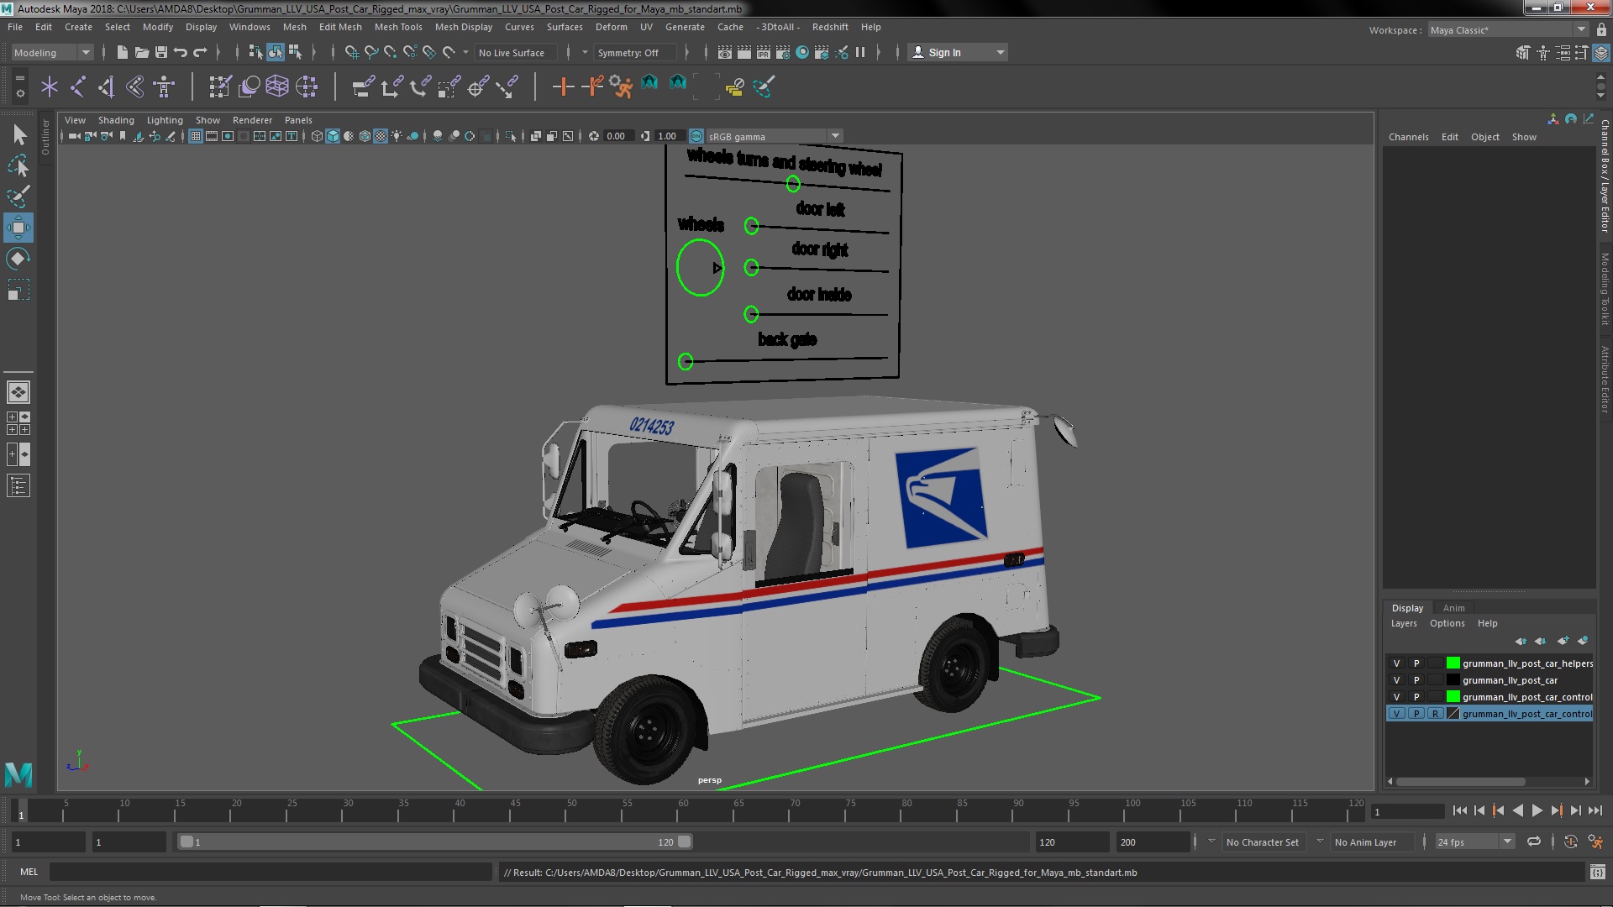Click green color swatch of helpers layer
1613x907 pixels.
pos(1453,663)
